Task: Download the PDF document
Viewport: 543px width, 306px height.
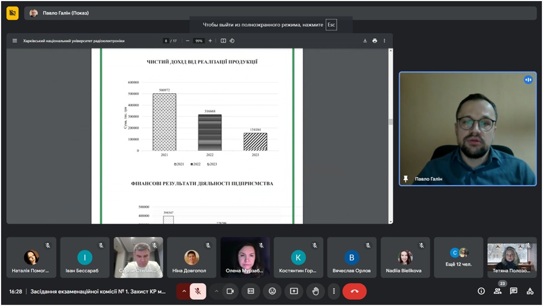Action: (x=365, y=40)
